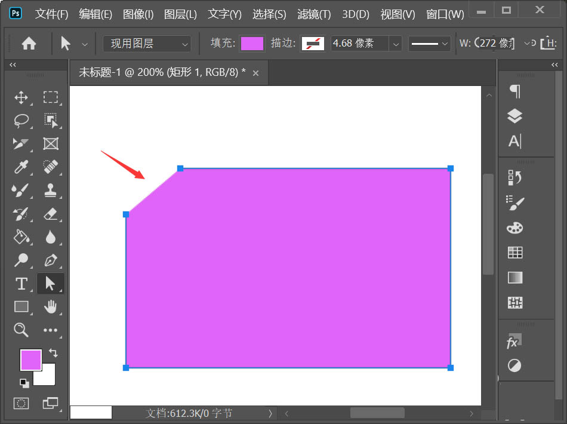
Task: Select the Paint Bucket tool
Action: point(21,237)
